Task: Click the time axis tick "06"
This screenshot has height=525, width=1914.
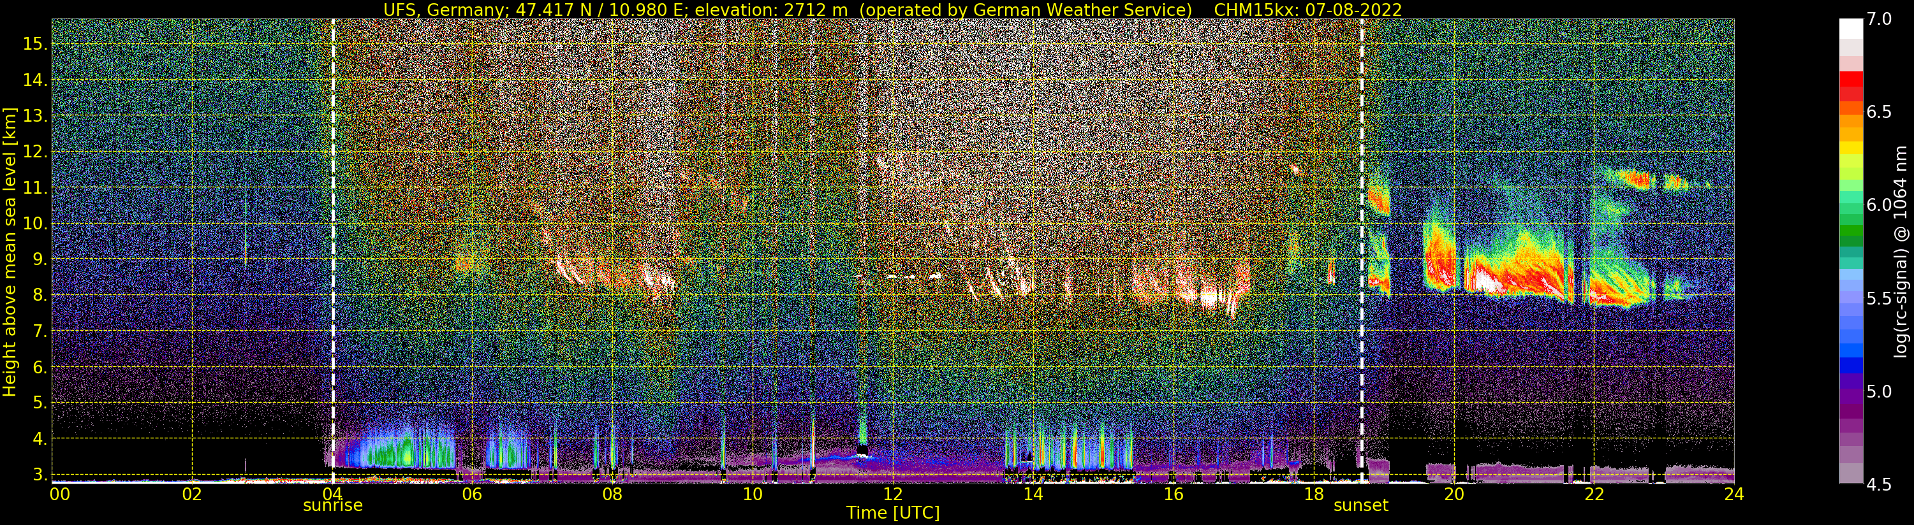Action: coord(472,494)
